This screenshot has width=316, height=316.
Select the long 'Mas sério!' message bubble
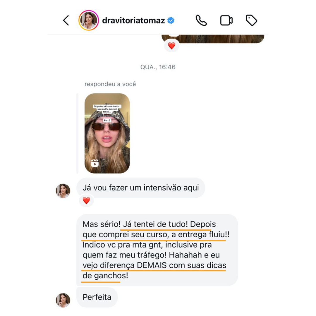(x=157, y=250)
